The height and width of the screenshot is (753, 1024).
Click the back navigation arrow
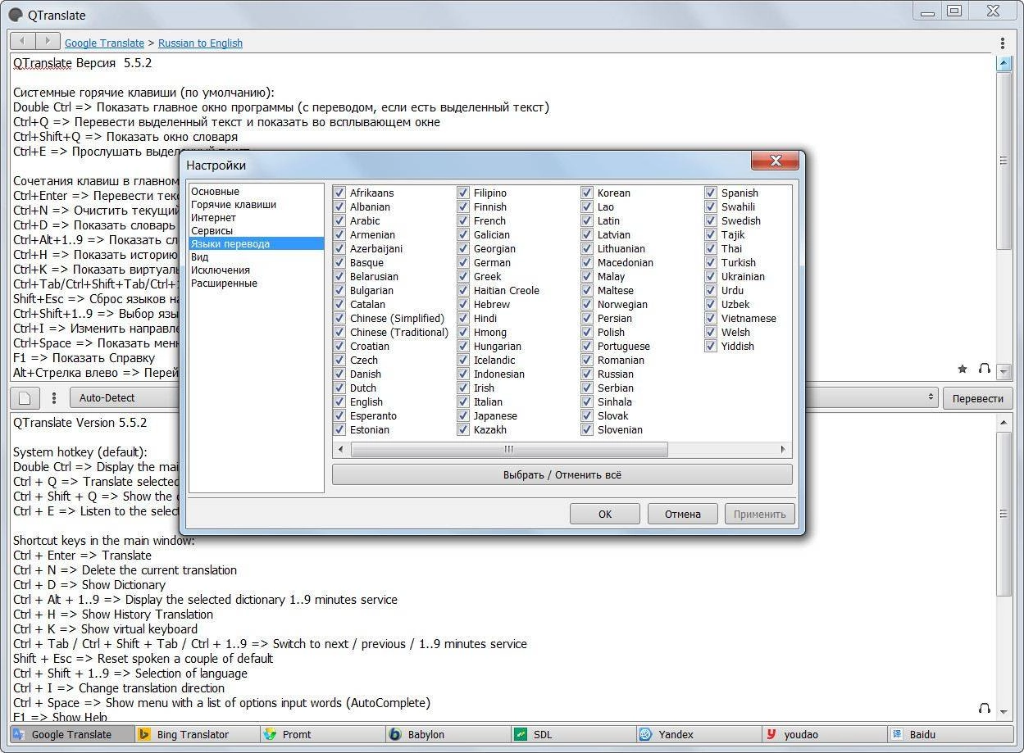[x=23, y=41]
